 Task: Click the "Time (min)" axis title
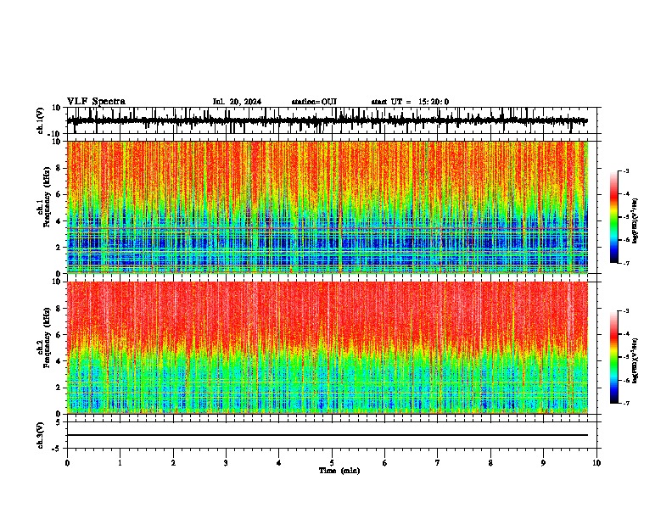(x=339, y=471)
